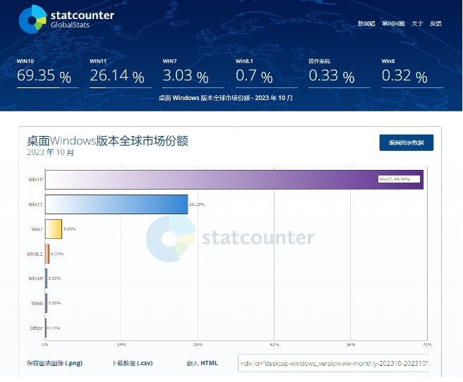Go to 常问问题 in the top navigation
This screenshot has width=463, height=382.
(393, 24)
